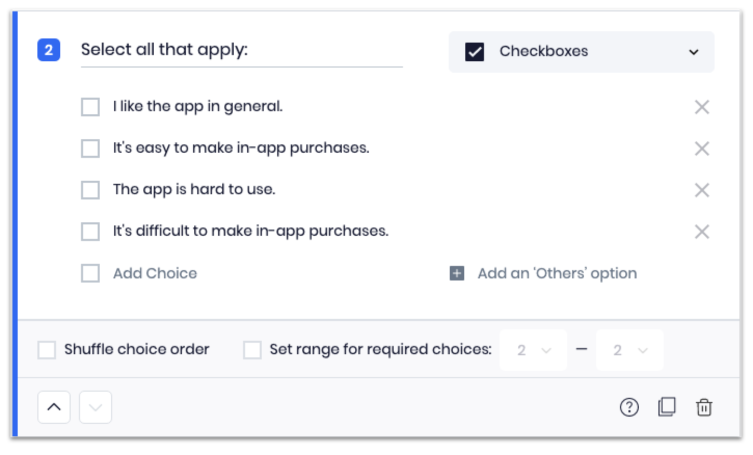The height and width of the screenshot is (455, 753).
Task: Click the 'Select all that apply' title field
Action: coord(208,50)
